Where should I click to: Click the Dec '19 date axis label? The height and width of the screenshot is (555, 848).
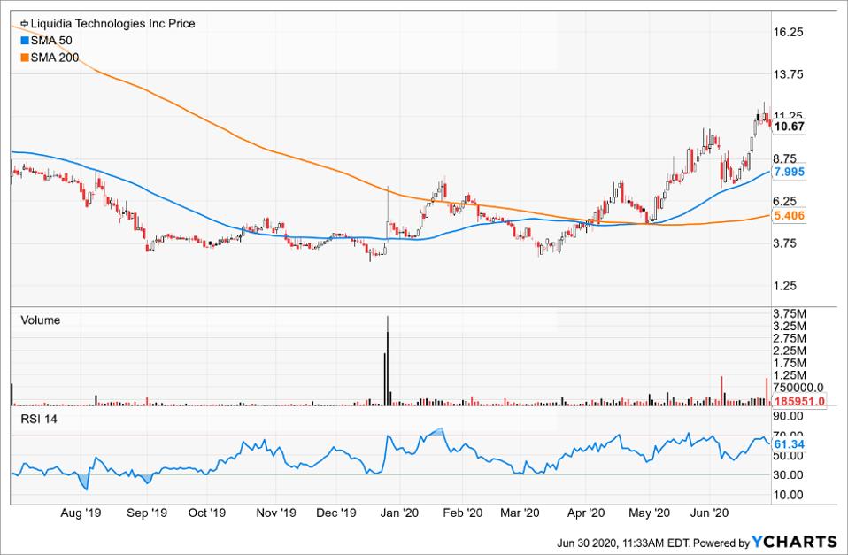[335, 513]
